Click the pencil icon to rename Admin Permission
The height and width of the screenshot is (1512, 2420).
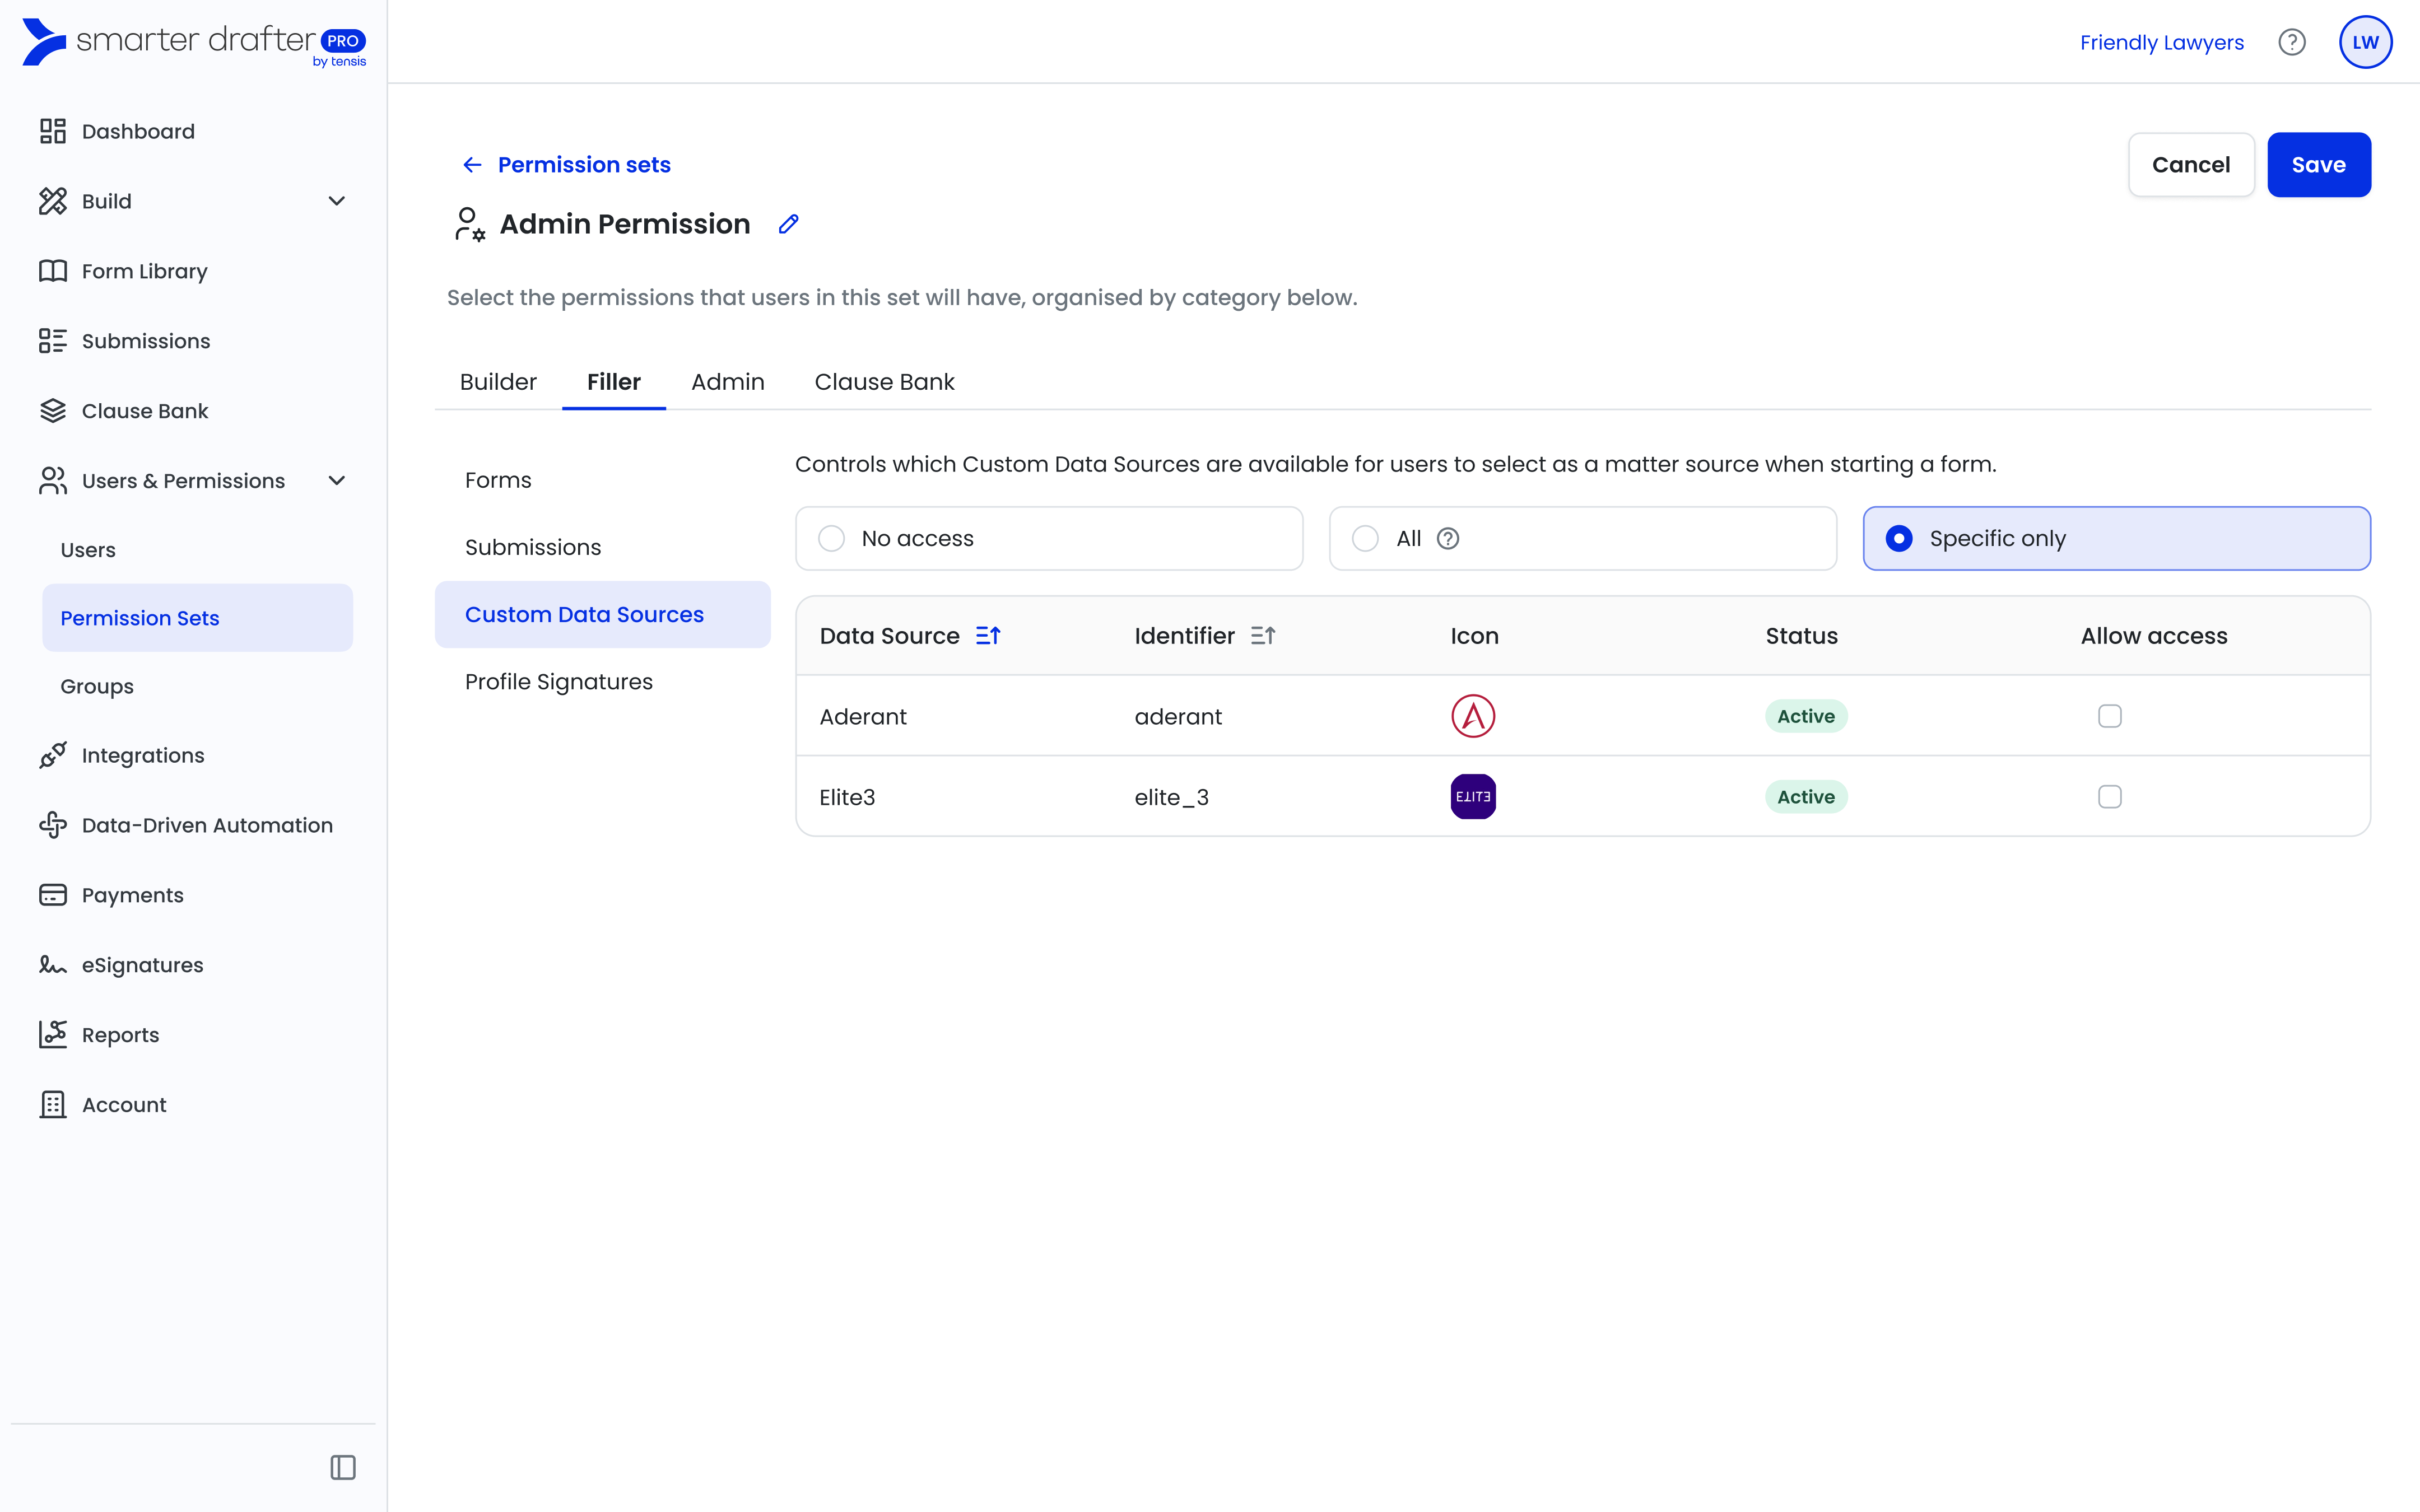(x=788, y=224)
